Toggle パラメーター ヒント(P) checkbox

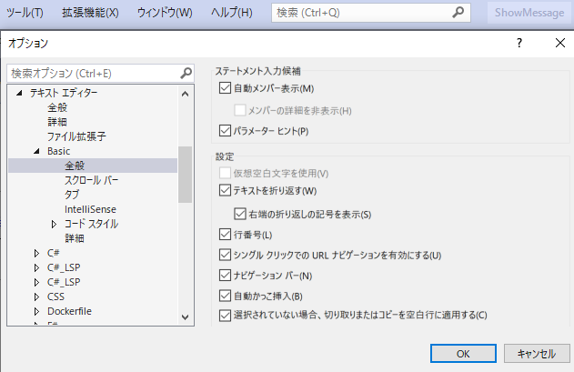tap(225, 130)
